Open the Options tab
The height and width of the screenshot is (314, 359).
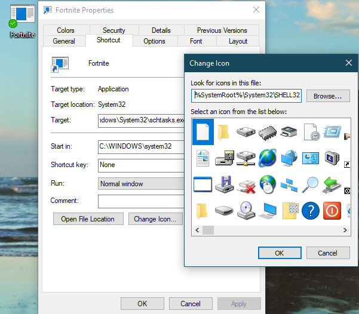(x=154, y=41)
